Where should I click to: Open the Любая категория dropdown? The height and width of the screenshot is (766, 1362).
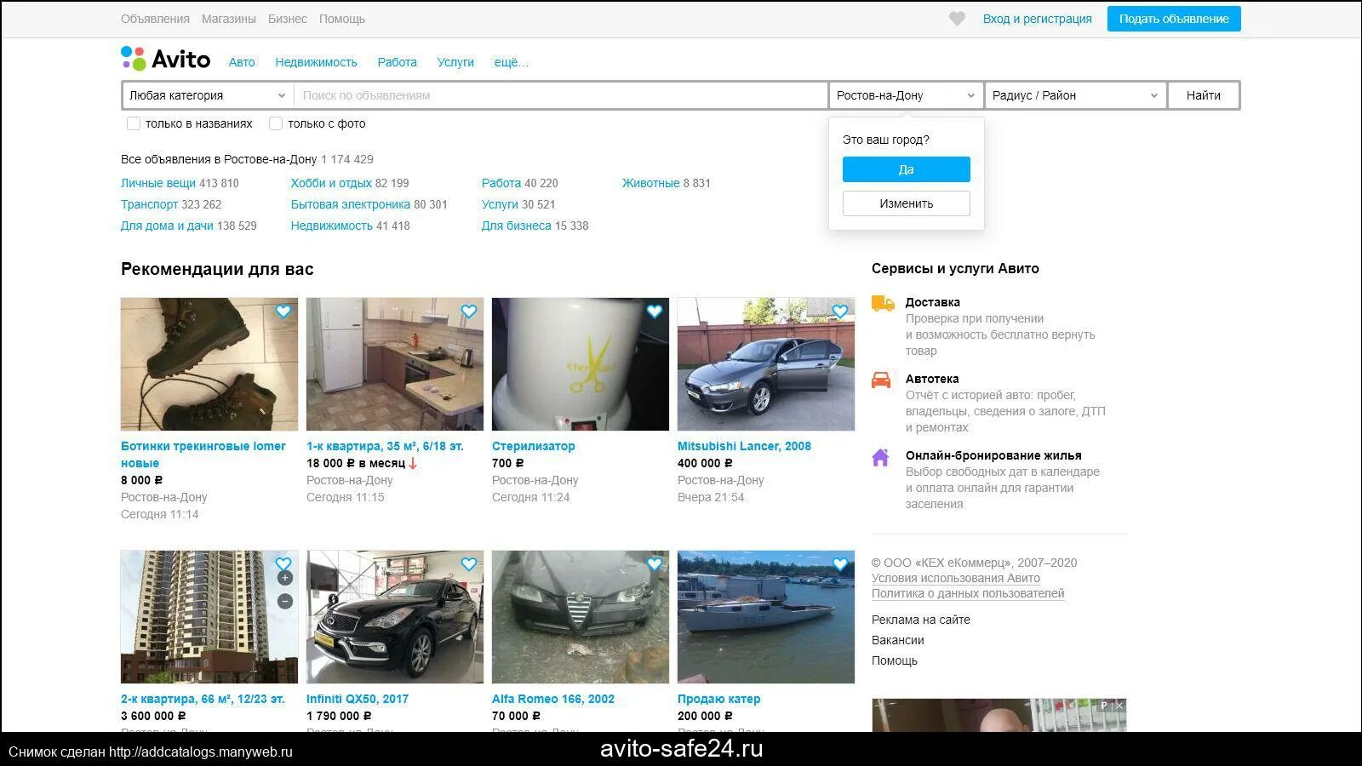pyautogui.click(x=208, y=95)
